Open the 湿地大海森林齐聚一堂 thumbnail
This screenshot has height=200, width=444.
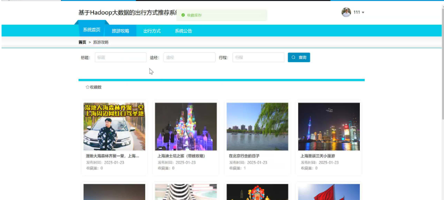(x=114, y=127)
